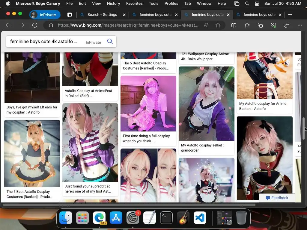Open Read Aloud in address bar
Viewport: 307px width, 230px height.
tap(206, 25)
